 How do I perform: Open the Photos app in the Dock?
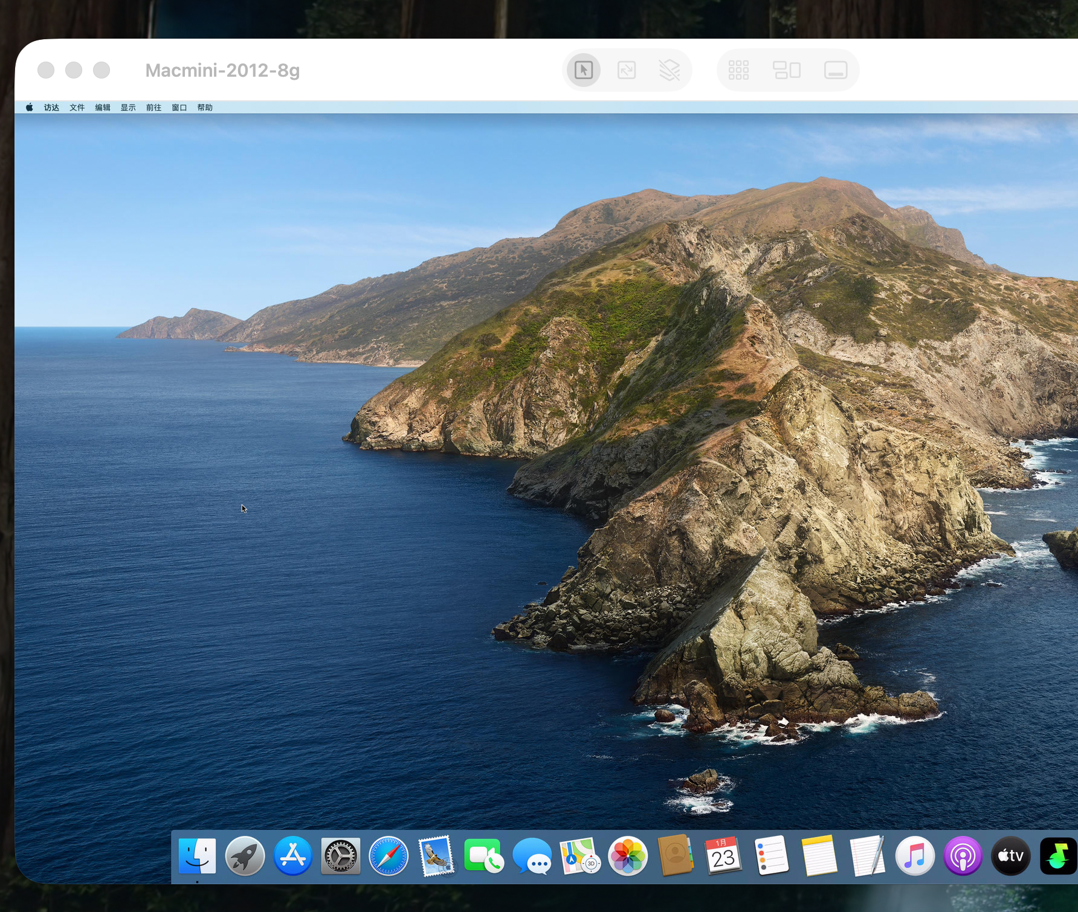(627, 856)
